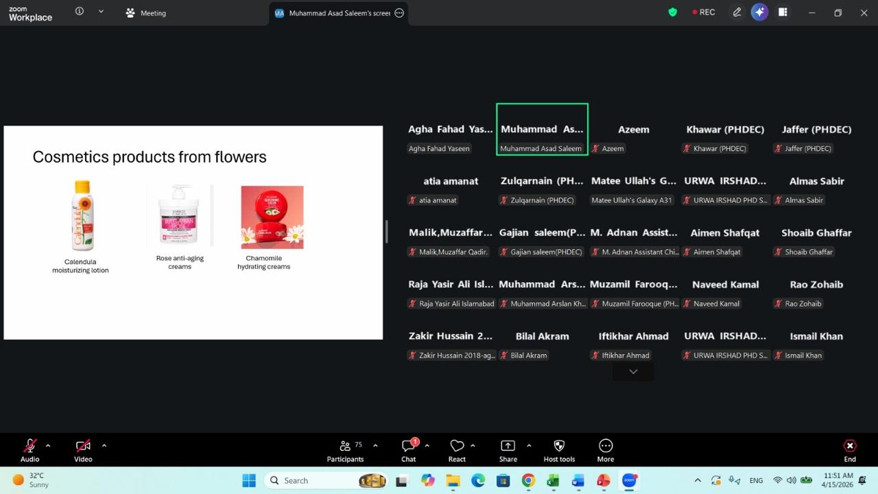Click the green encryption shield icon
The height and width of the screenshot is (494, 878).
[x=672, y=12]
